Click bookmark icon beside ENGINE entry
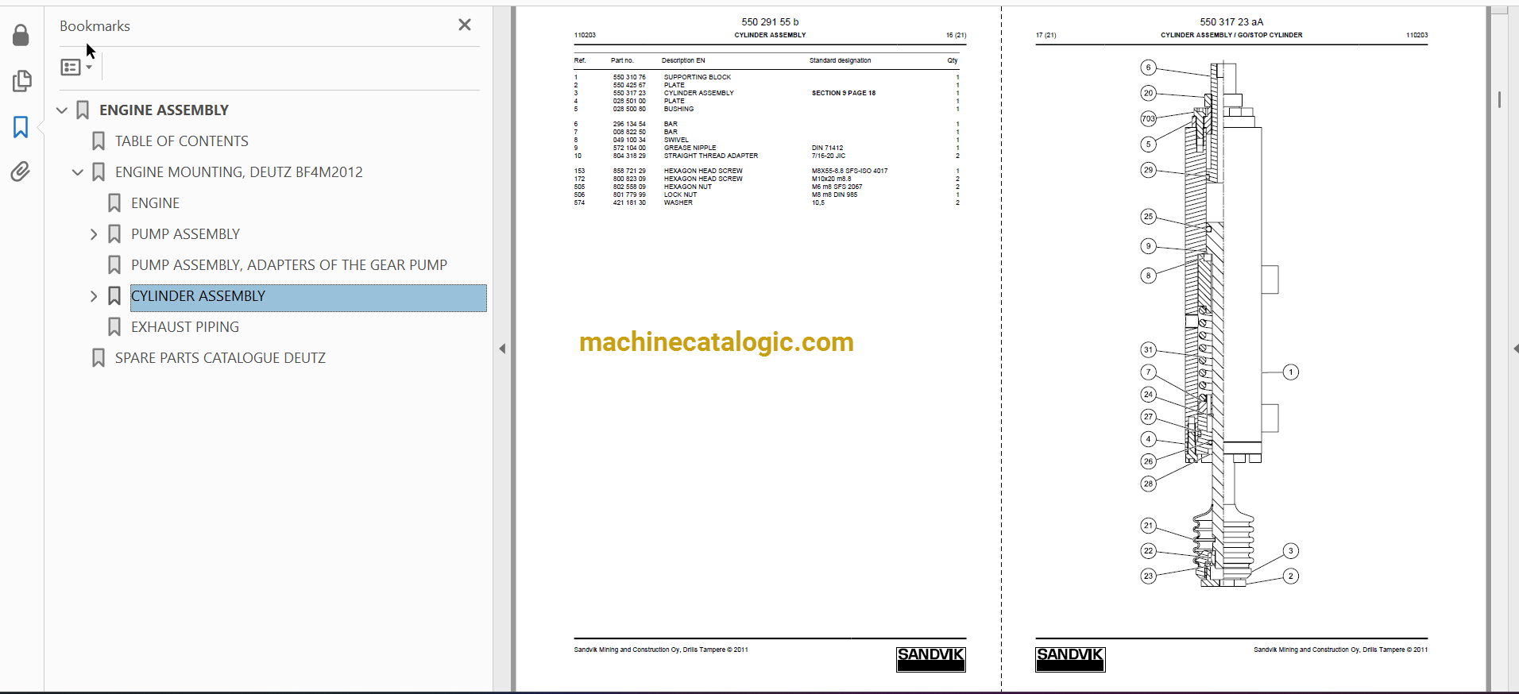 click(x=114, y=203)
